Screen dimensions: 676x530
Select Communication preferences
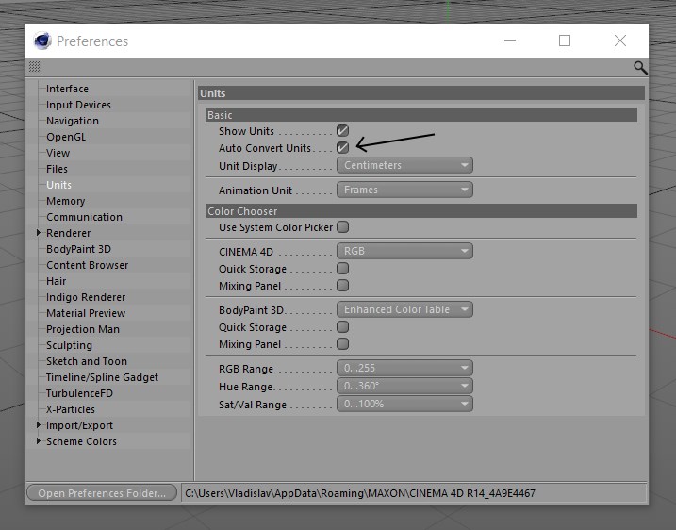click(x=84, y=217)
